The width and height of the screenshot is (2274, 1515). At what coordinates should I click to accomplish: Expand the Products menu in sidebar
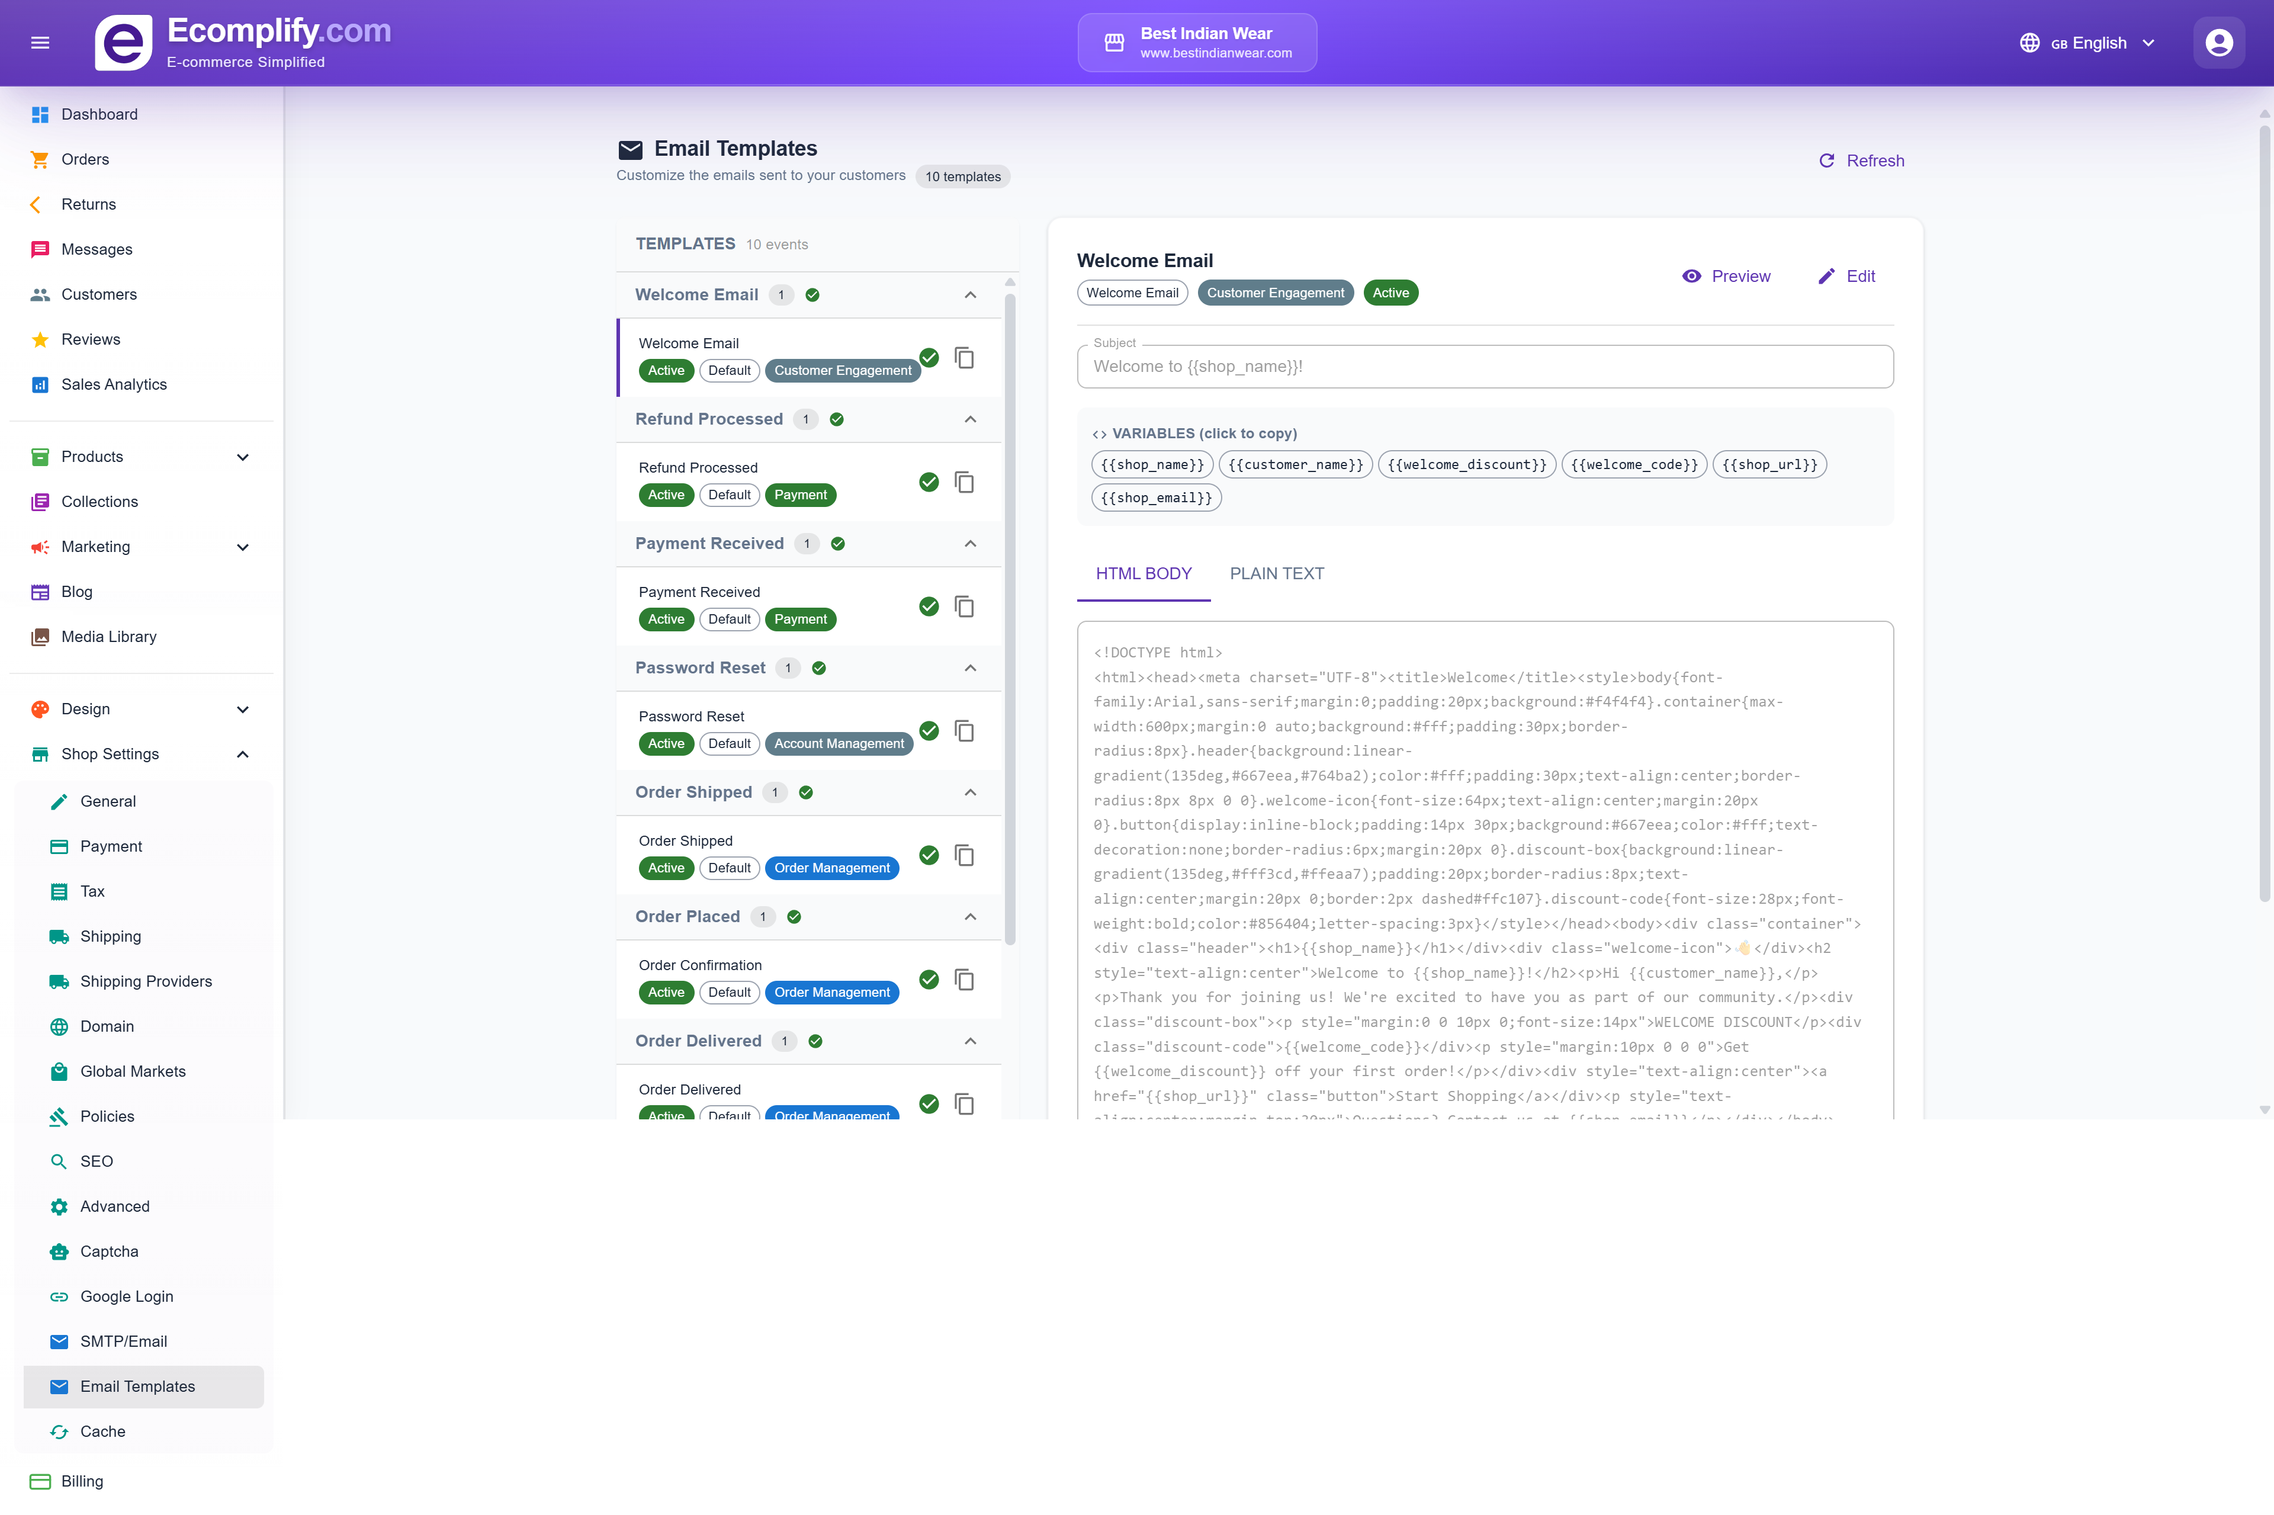242,457
